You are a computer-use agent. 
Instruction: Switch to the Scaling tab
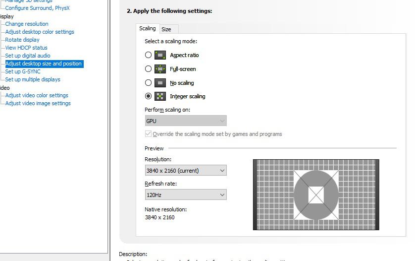coord(148,28)
